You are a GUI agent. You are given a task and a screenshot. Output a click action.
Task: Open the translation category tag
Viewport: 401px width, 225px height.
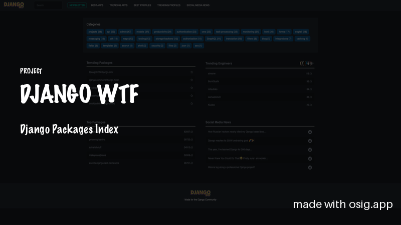click(234, 39)
